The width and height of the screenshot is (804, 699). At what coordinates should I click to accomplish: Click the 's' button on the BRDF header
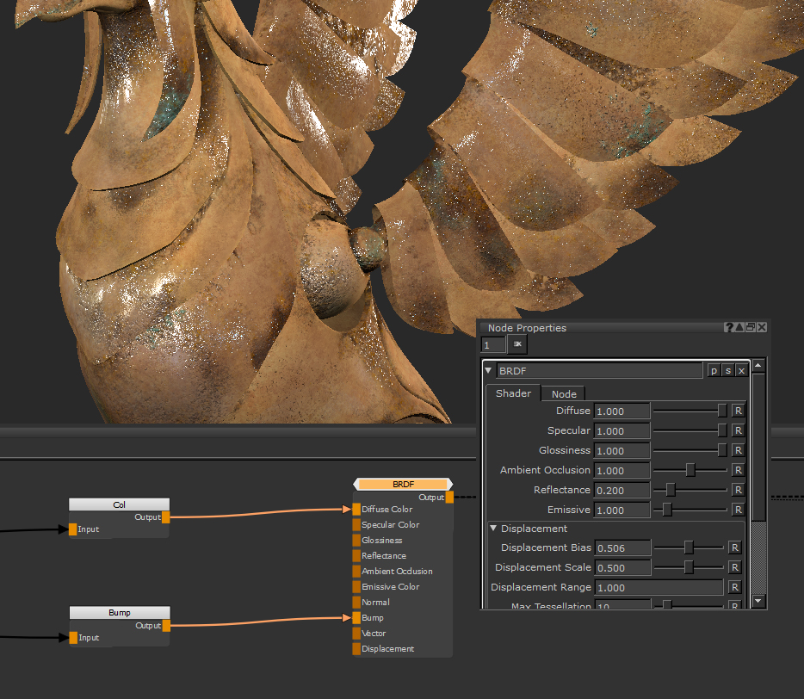click(727, 370)
